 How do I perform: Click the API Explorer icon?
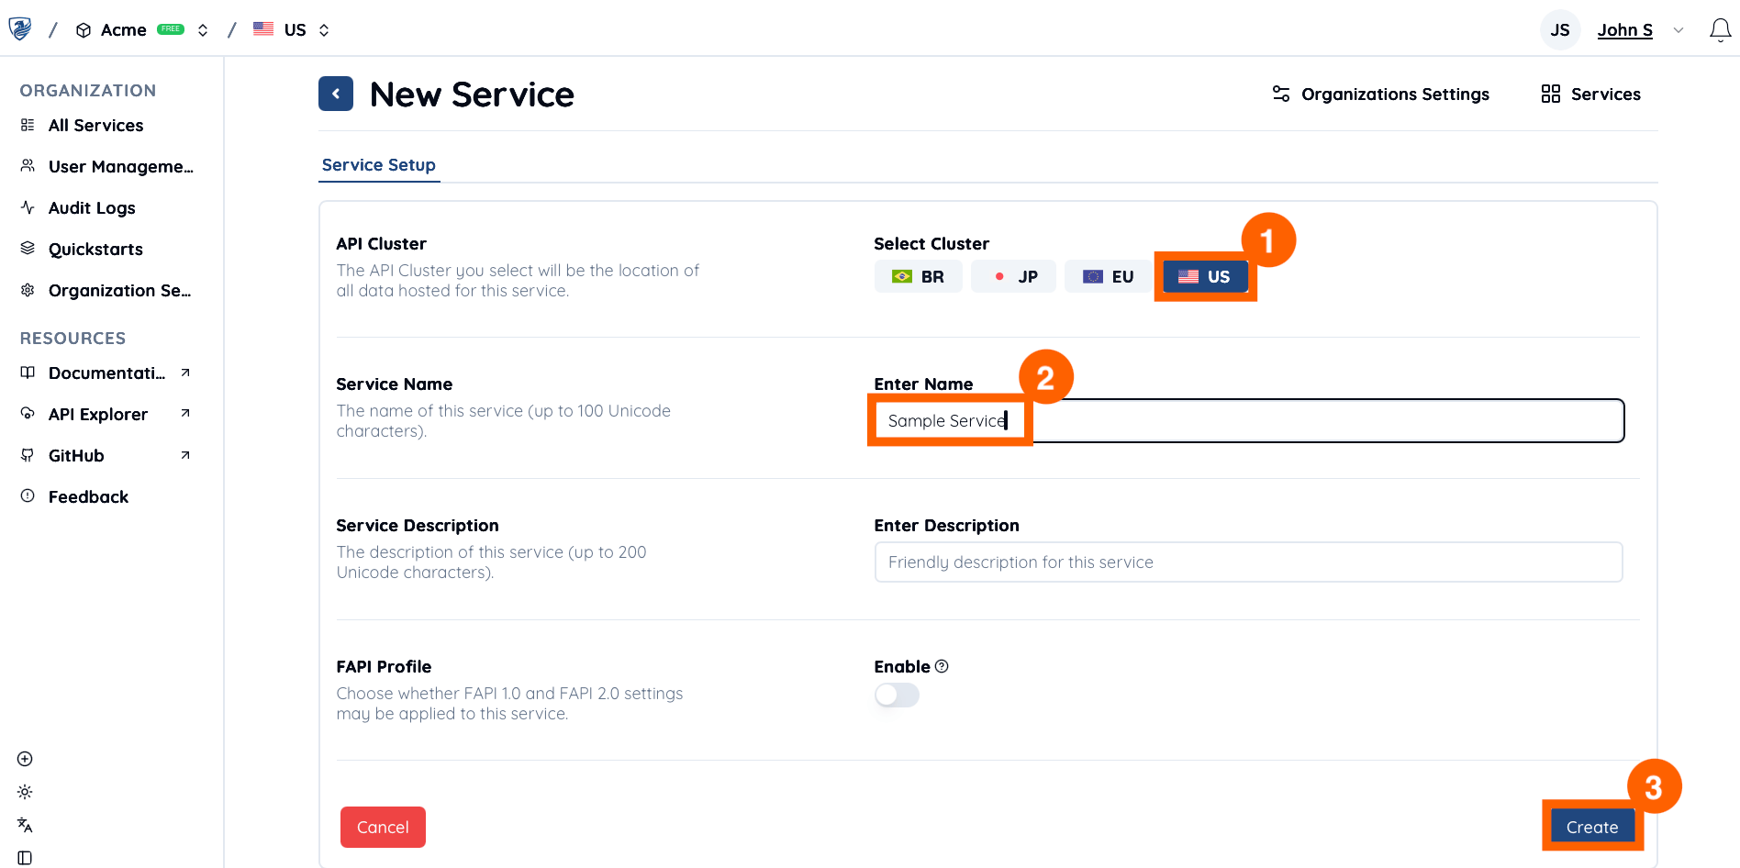pyautogui.click(x=28, y=414)
